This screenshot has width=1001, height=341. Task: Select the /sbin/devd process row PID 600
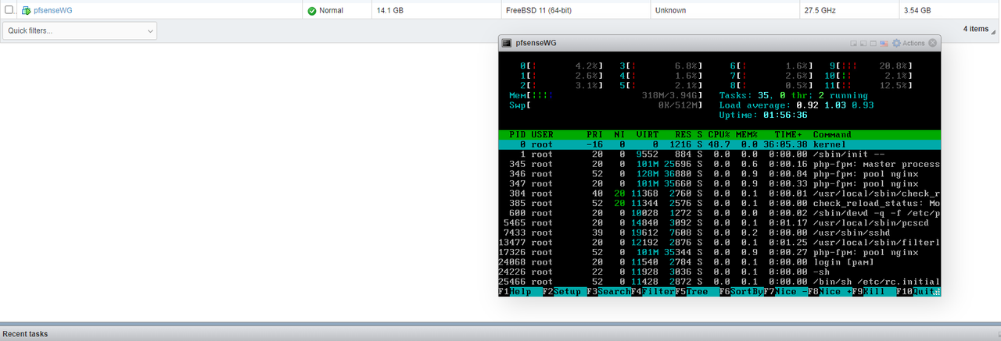719,213
